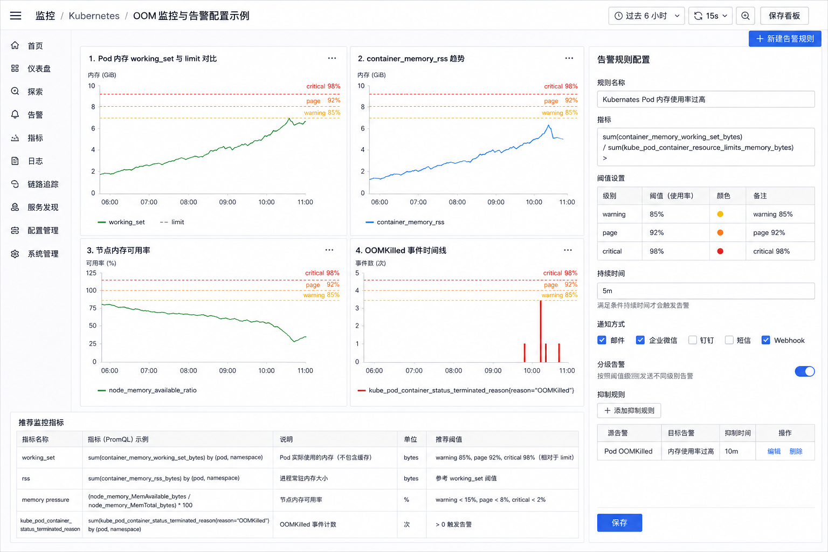Enable 钉钉 notification checkbox
The height and width of the screenshot is (552, 828).
(693, 340)
